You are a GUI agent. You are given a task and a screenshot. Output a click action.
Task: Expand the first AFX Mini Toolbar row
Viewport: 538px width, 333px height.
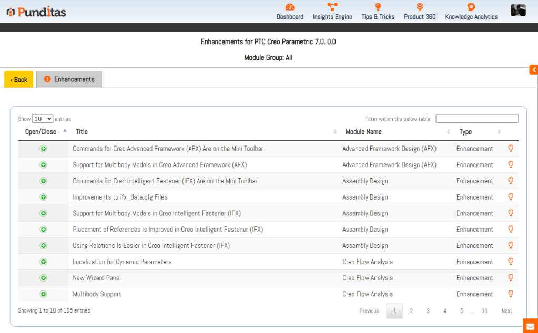43,149
